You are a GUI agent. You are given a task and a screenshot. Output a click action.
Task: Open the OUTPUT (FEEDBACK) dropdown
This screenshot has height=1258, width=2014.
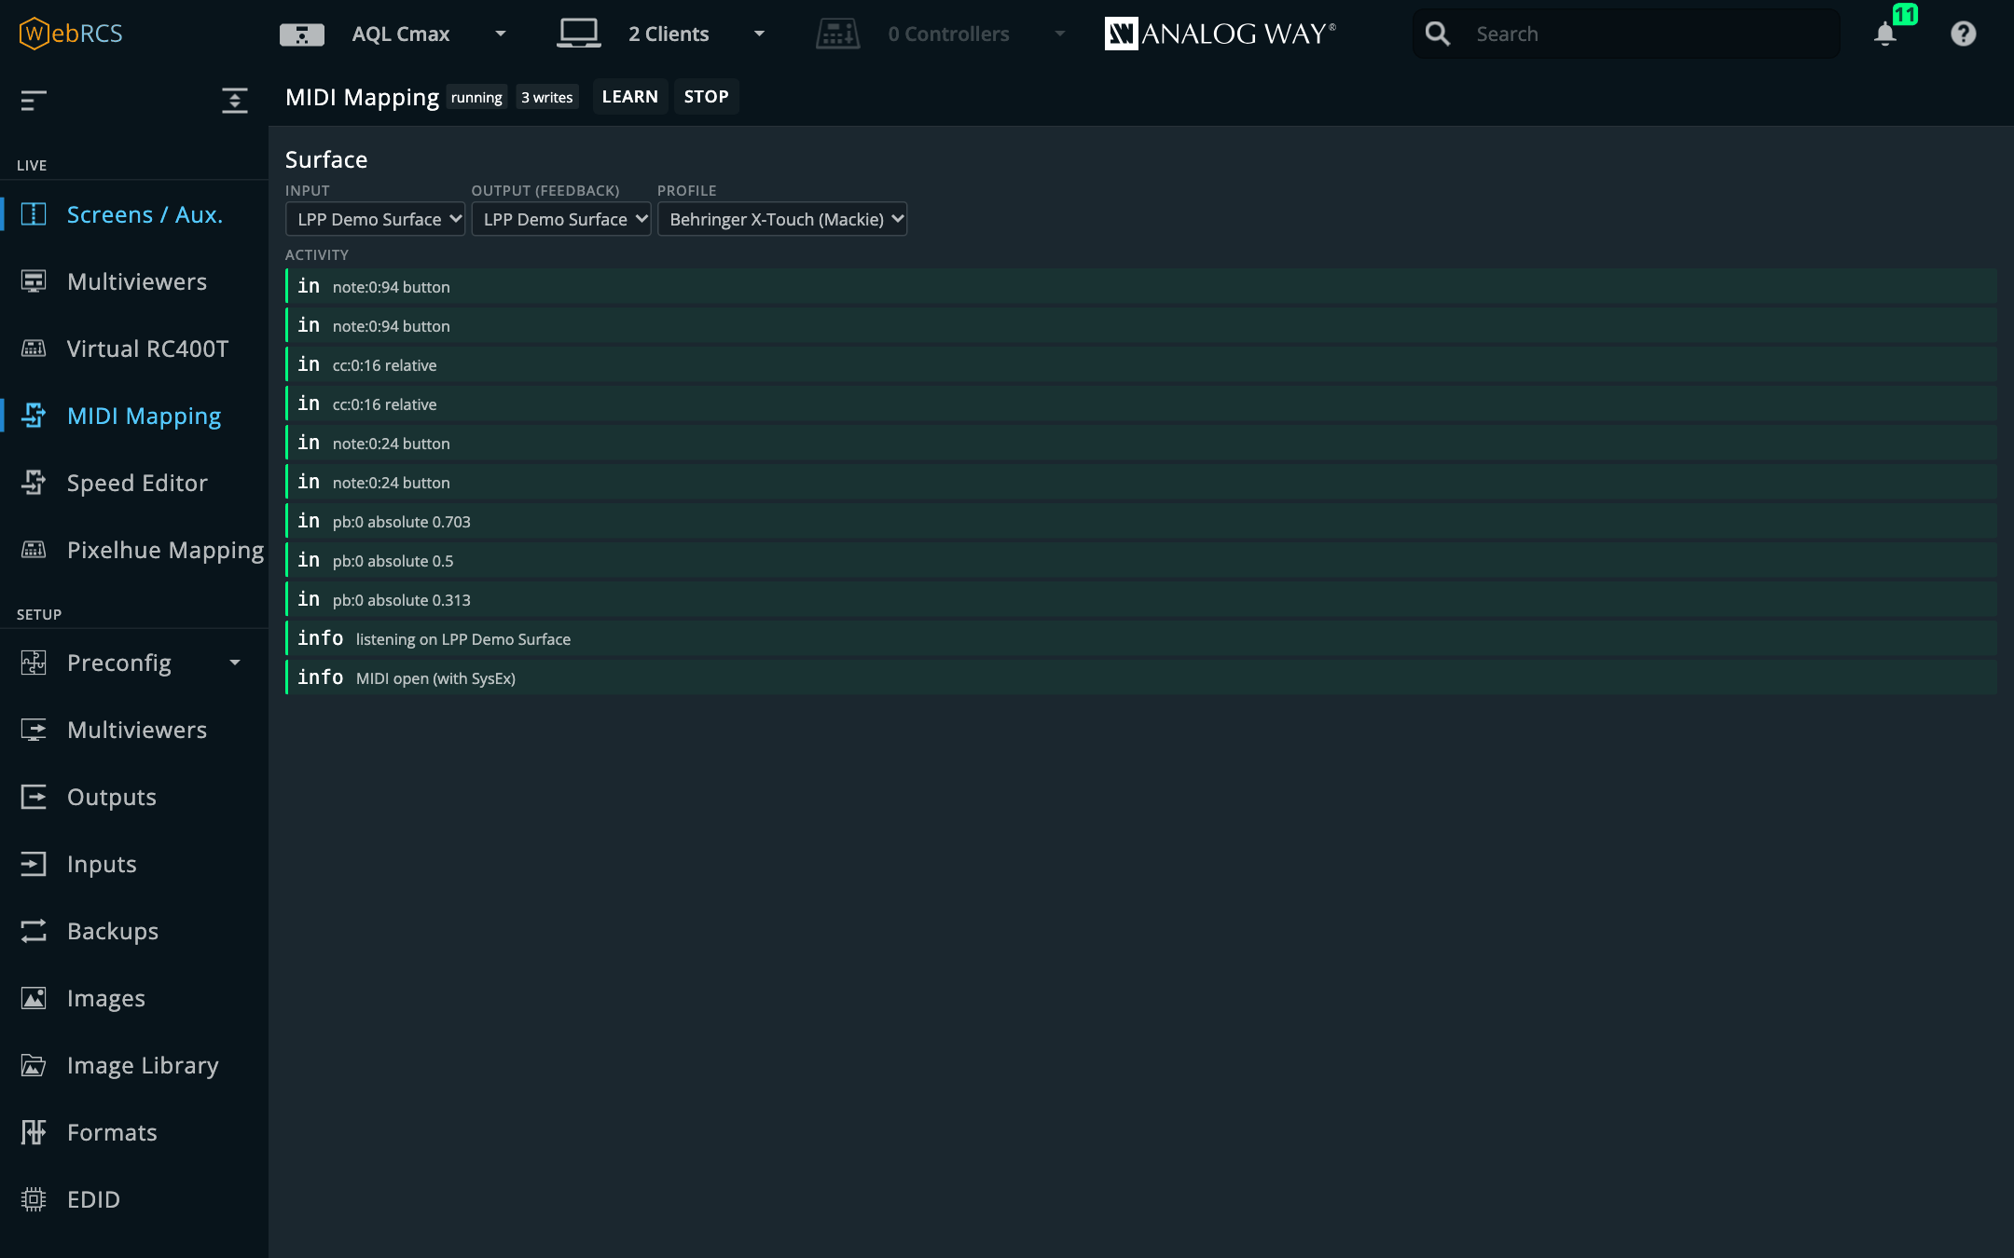coord(561,219)
